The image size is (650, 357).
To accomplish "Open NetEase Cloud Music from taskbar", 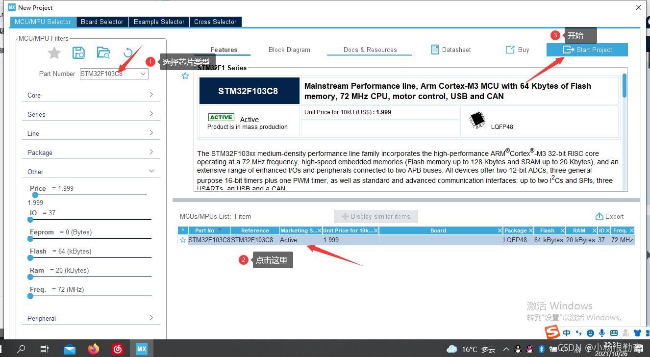I will click(x=118, y=349).
